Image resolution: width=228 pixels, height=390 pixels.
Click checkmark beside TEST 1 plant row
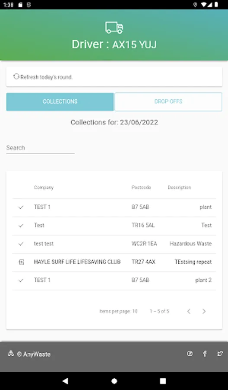[21, 207]
